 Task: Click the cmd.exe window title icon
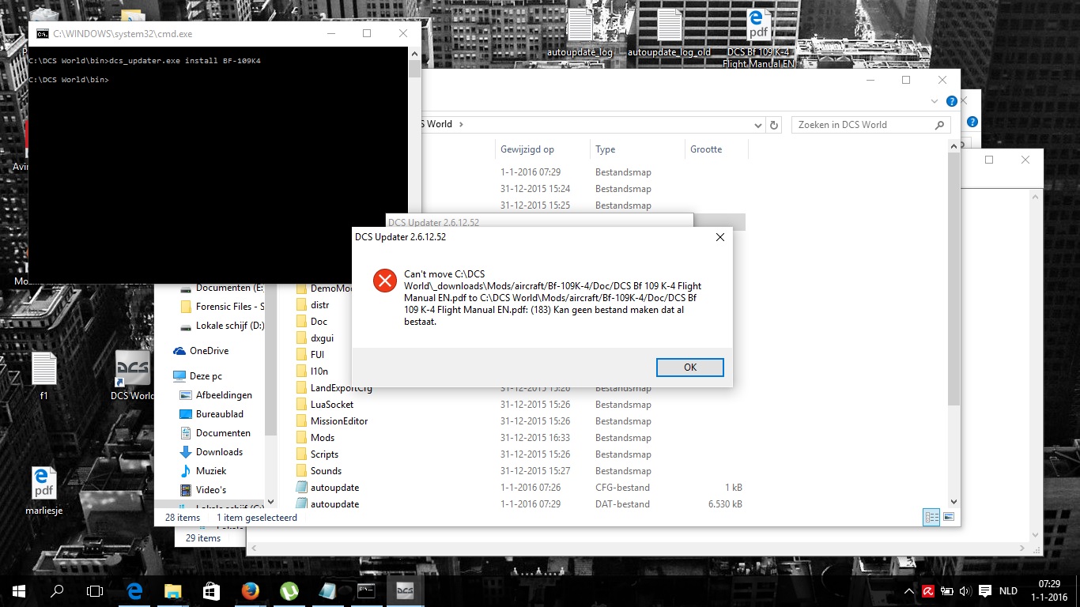click(43, 34)
